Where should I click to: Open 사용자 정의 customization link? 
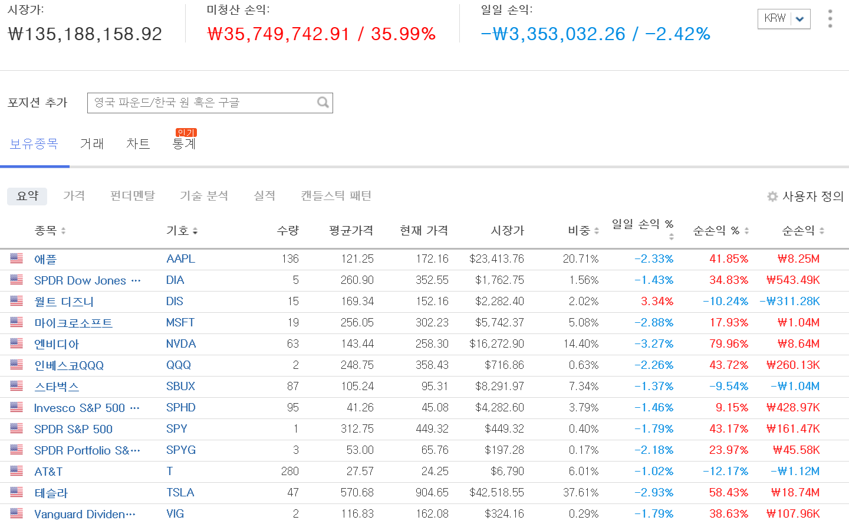813,197
